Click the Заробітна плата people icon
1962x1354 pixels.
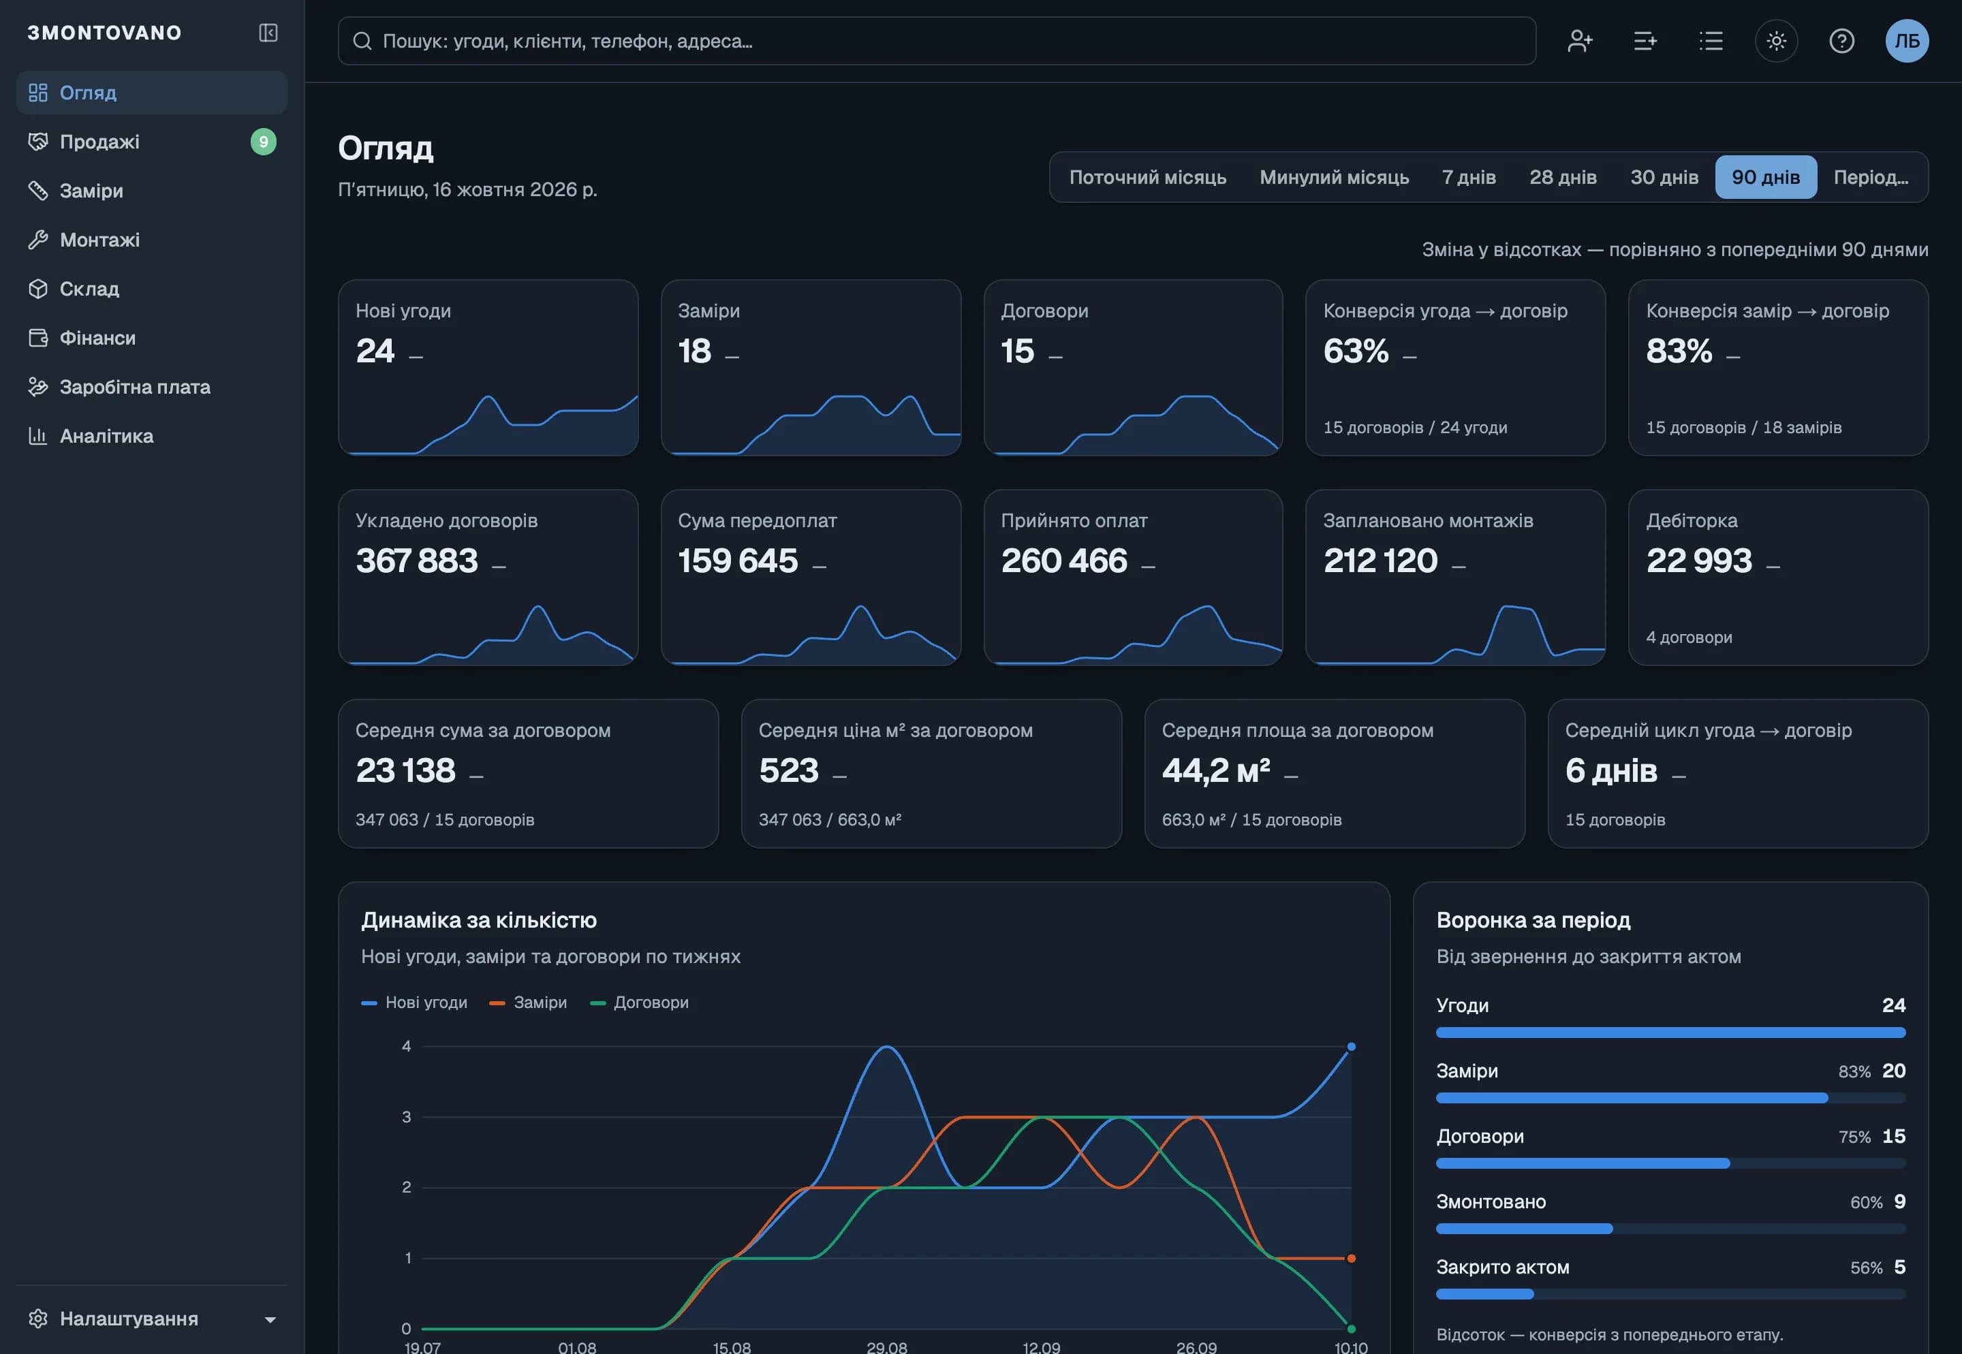(38, 387)
